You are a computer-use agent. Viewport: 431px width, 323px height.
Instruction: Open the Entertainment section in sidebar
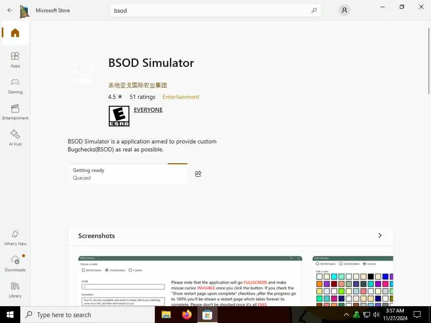15,112
